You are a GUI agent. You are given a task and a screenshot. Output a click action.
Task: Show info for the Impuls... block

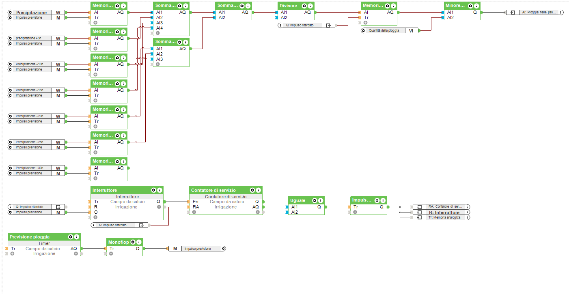(383, 200)
